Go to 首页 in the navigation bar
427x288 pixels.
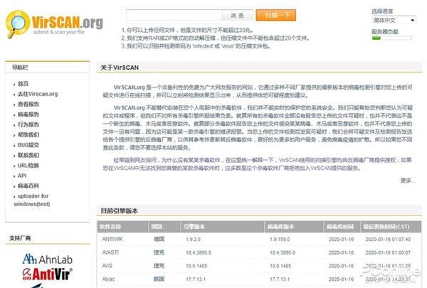[x=23, y=84]
